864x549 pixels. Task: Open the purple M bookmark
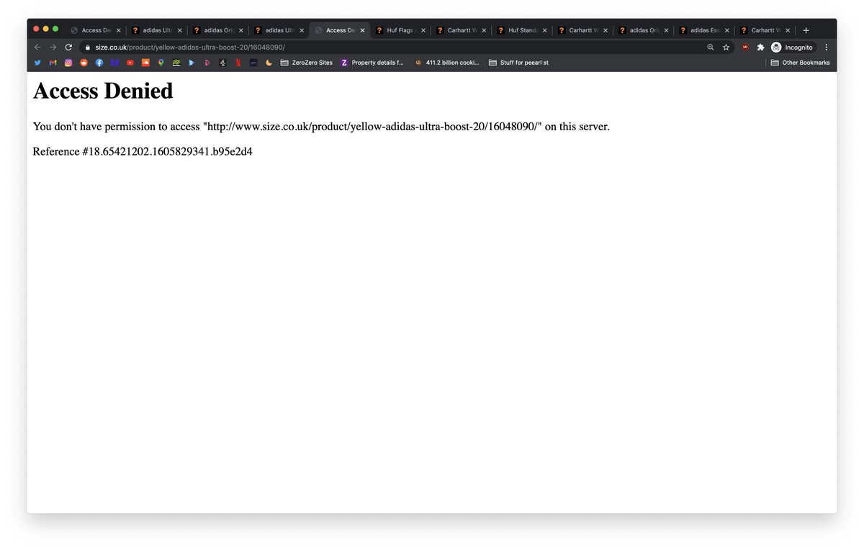[x=114, y=63]
